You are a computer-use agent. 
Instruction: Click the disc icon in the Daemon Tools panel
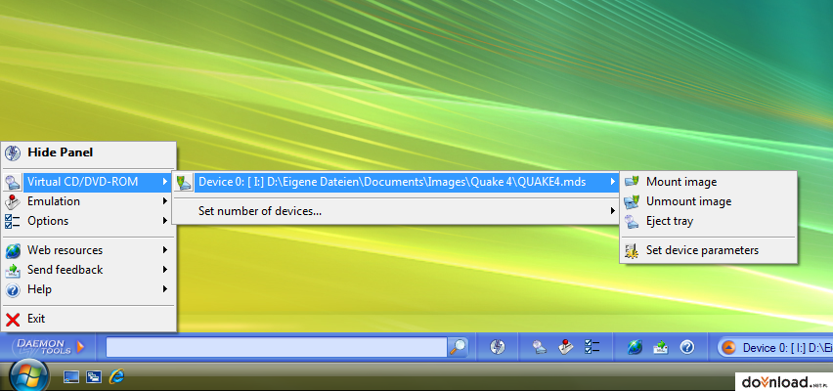[x=498, y=347]
